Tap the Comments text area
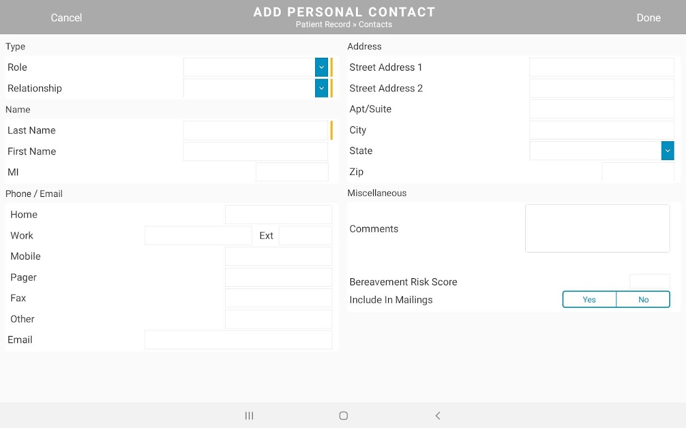 pyautogui.click(x=597, y=228)
